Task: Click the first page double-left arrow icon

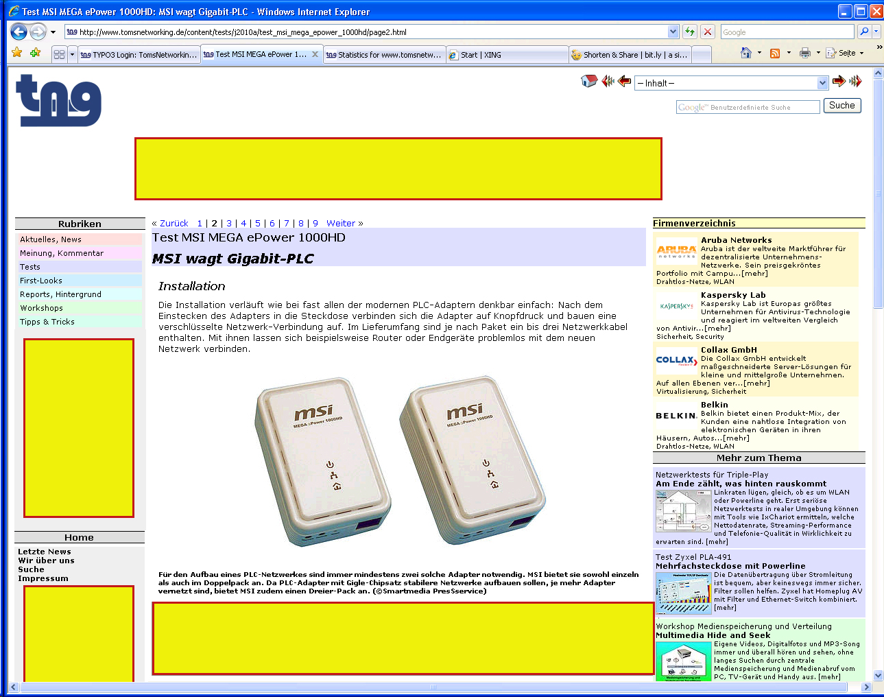Action: (608, 81)
